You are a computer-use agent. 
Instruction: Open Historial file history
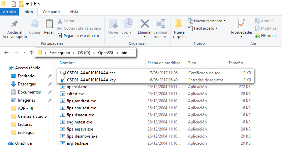265,36
